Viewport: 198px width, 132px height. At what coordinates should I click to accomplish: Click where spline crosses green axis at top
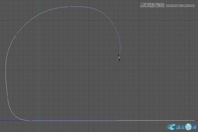(38, 14)
